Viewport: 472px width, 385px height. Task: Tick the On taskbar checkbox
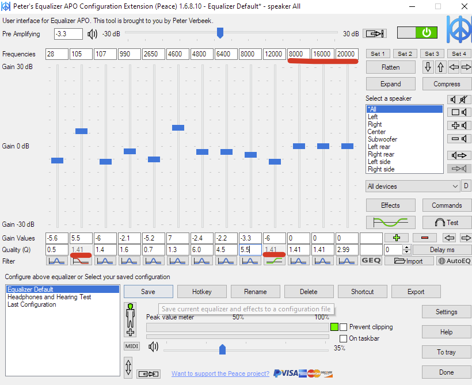click(343, 338)
